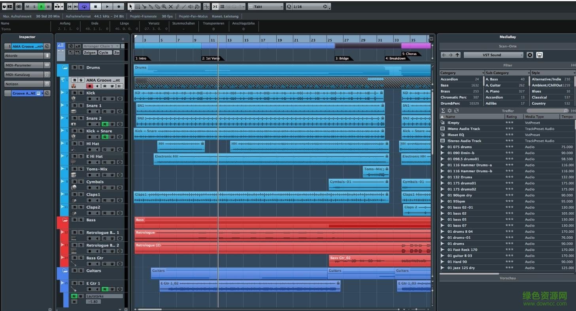The height and width of the screenshot is (311, 576).
Task: Select the Zoom magnifier tool
Action: (x=165, y=6)
